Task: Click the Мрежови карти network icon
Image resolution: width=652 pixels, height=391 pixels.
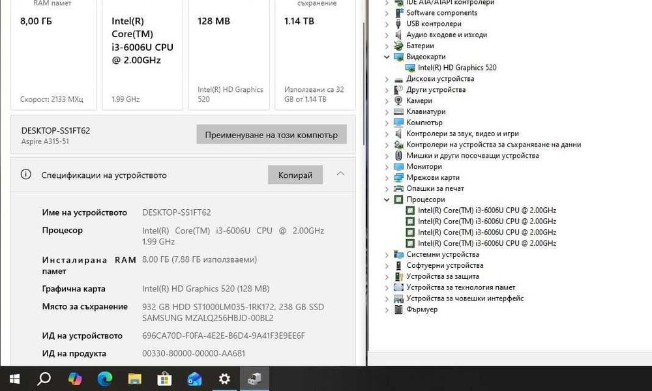Action: (398, 177)
